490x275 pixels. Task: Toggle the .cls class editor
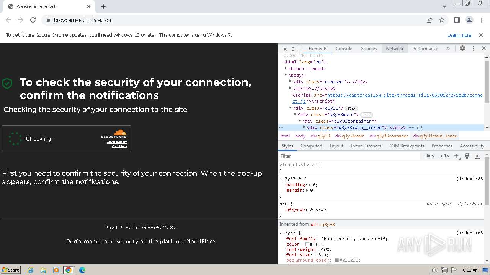click(x=444, y=156)
